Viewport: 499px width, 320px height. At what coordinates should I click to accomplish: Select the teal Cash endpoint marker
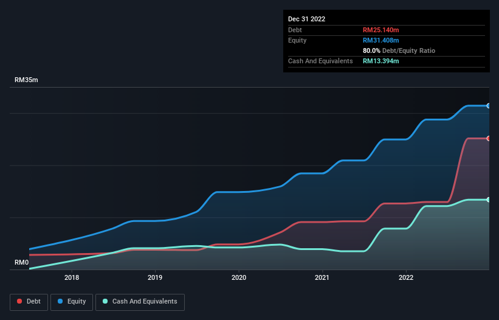tap(489, 200)
